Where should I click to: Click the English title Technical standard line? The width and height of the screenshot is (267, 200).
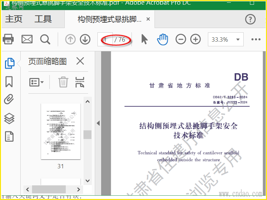coord(188,153)
